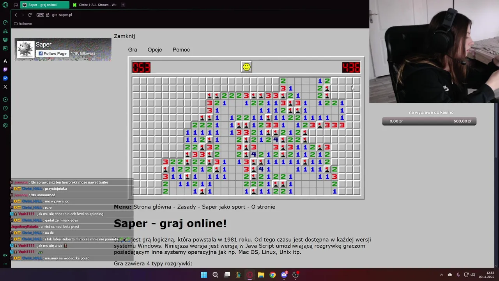Open X (Twitter) in the Opera sidebar
Image resolution: width=499 pixels, height=281 pixels.
coord(5,87)
